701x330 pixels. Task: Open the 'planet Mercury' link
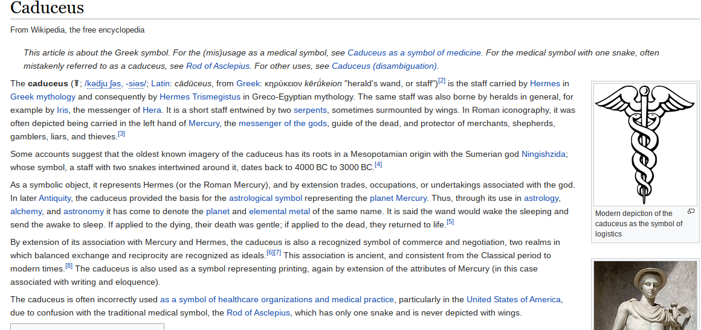[398, 198]
